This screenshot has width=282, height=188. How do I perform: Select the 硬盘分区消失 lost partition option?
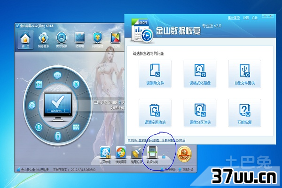(x=200, y=113)
